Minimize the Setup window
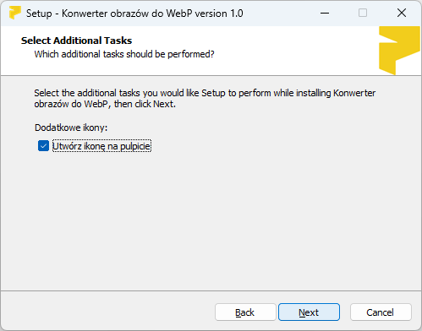Screen dimensions: 422x331 click(325, 13)
